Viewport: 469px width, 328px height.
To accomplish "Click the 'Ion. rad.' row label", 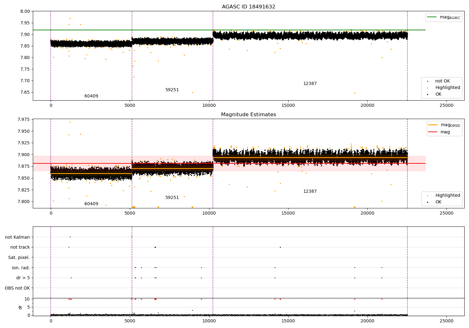I will [21, 268].
